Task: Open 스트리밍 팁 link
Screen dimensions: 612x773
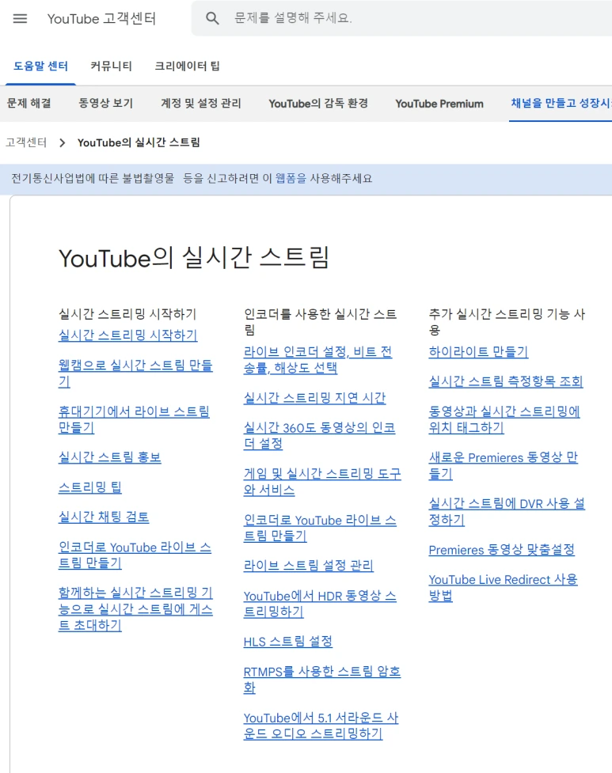Action: click(89, 487)
